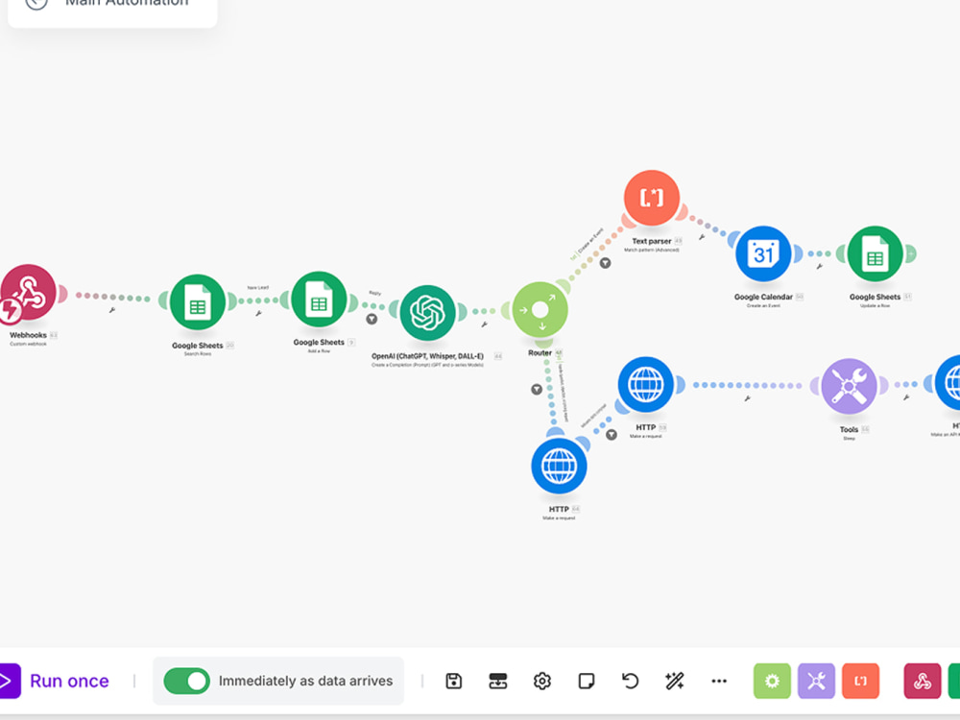960x720 pixels.
Task: Click the New Lead route label
Action: 257,287
